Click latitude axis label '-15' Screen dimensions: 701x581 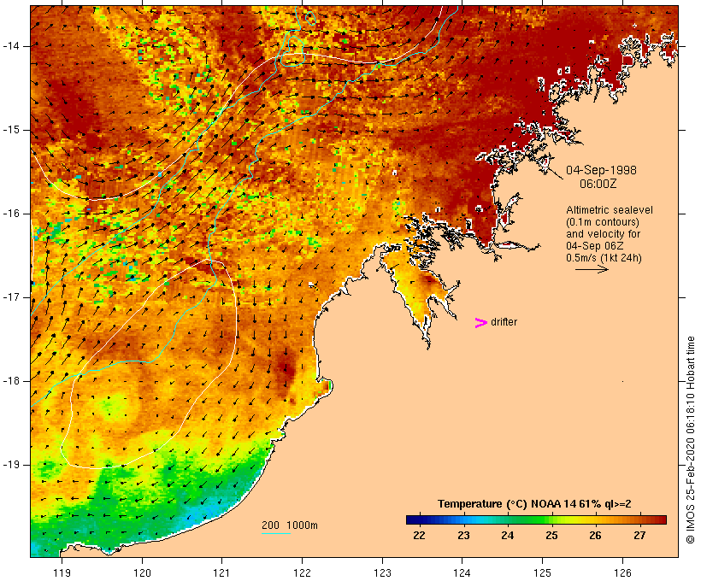pos(11,130)
